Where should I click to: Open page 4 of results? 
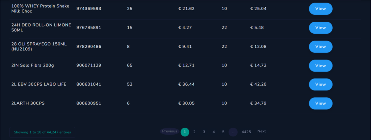(214, 132)
